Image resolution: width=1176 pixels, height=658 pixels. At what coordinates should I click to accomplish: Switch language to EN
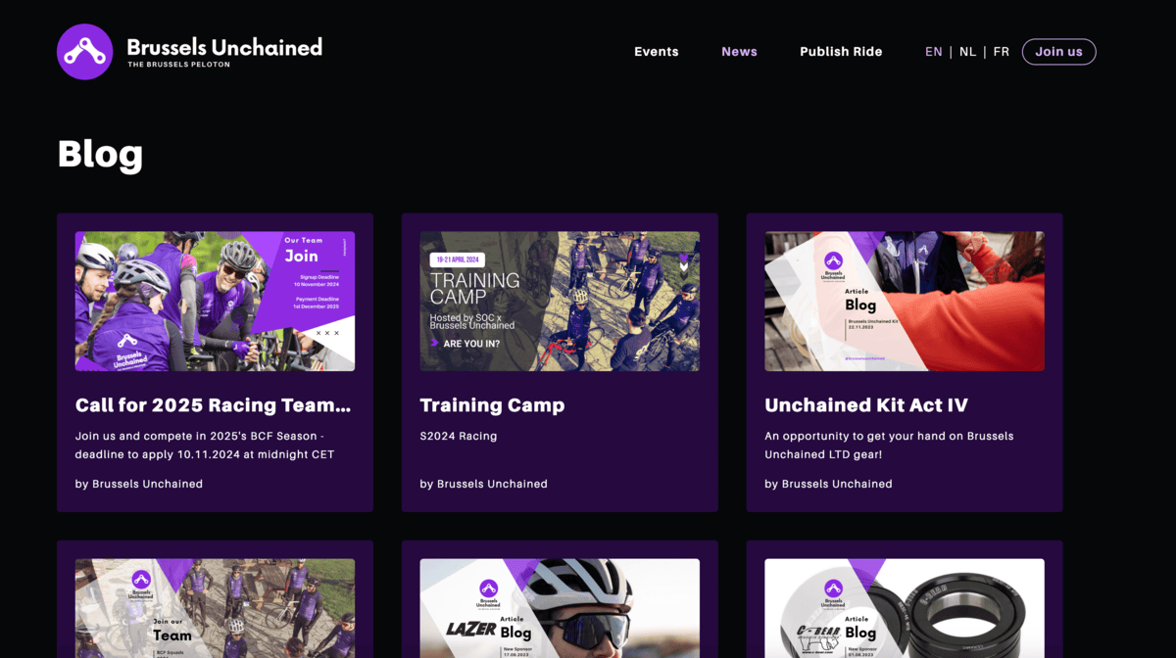point(934,52)
